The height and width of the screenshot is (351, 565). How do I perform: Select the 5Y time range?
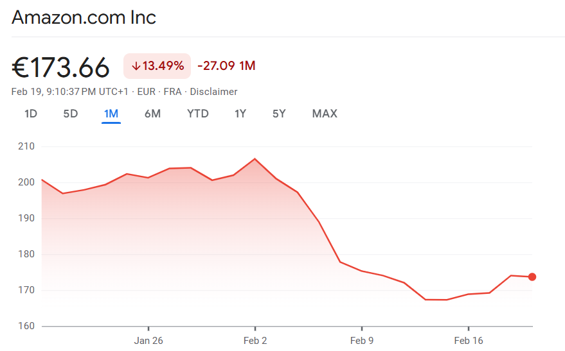pos(279,114)
